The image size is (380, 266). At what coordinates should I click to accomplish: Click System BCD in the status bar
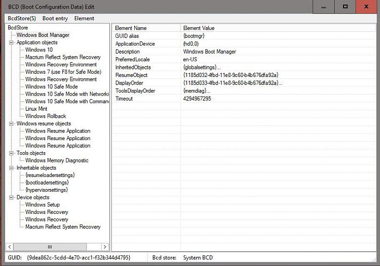[x=198, y=258]
